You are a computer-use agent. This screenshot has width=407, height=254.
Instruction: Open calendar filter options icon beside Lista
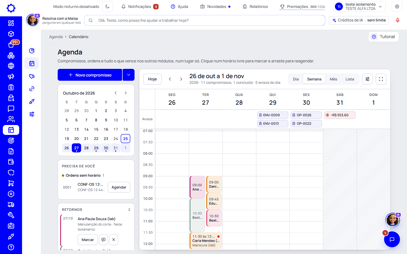pyautogui.click(x=367, y=79)
